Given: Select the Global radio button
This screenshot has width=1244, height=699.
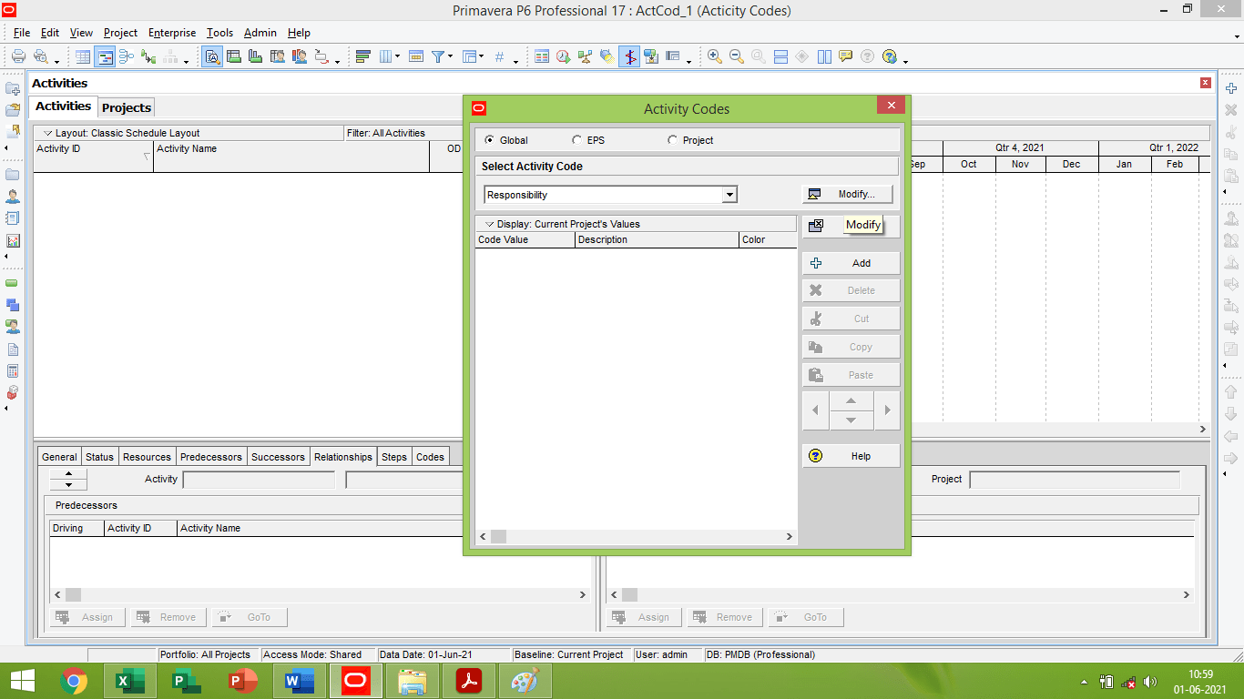Looking at the screenshot, I should (490, 140).
